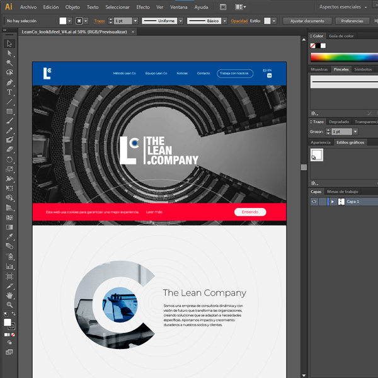Screen dimensions: 378x378
Task: Open the Uniforme width profile dropdown
Action: pos(181,21)
